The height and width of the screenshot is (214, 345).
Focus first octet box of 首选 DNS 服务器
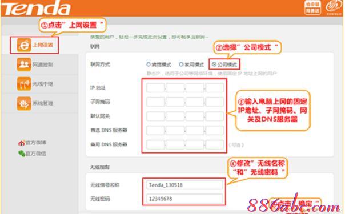point(155,130)
